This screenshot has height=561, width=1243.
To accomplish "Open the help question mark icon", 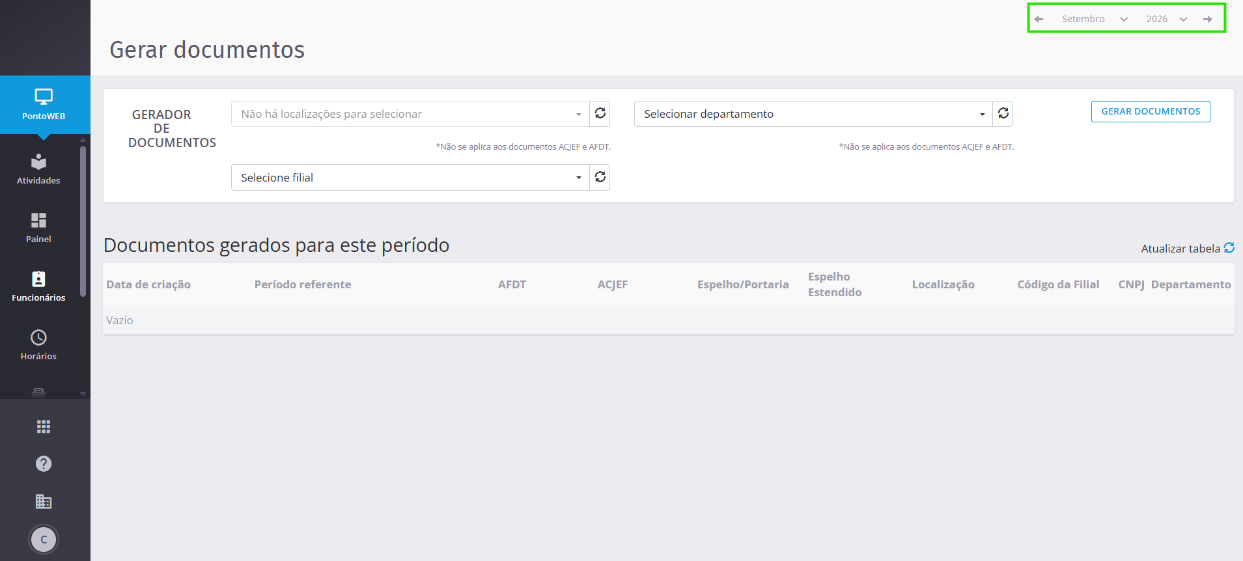I will [x=44, y=463].
